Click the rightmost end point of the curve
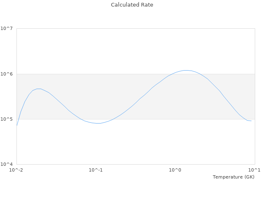This screenshot has height=197, width=263. tap(251, 121)
